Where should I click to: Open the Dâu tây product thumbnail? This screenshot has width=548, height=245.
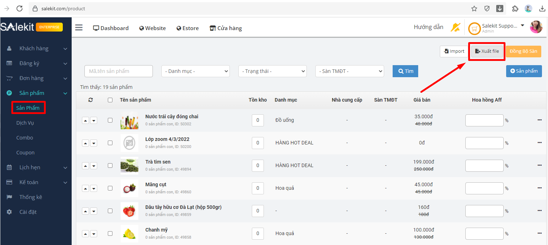point(129,211)
